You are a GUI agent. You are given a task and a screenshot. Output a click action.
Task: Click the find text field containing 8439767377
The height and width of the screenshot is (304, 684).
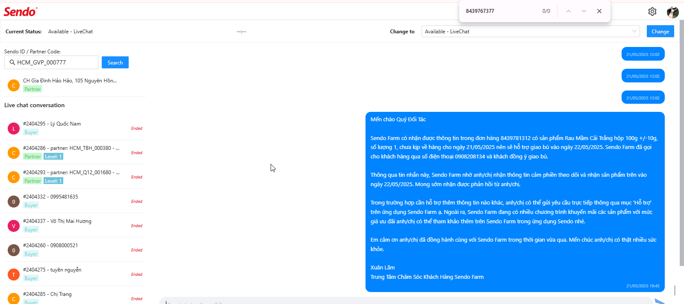(500, 11)
